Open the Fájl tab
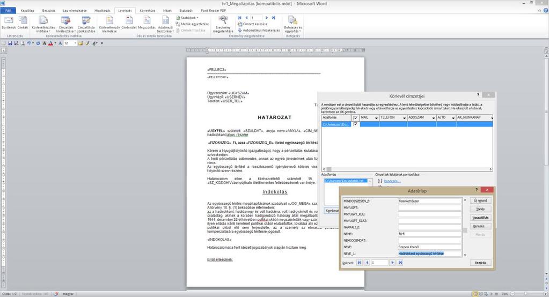The width and height of the screenshot is (549, 297). tap(8, 11)
